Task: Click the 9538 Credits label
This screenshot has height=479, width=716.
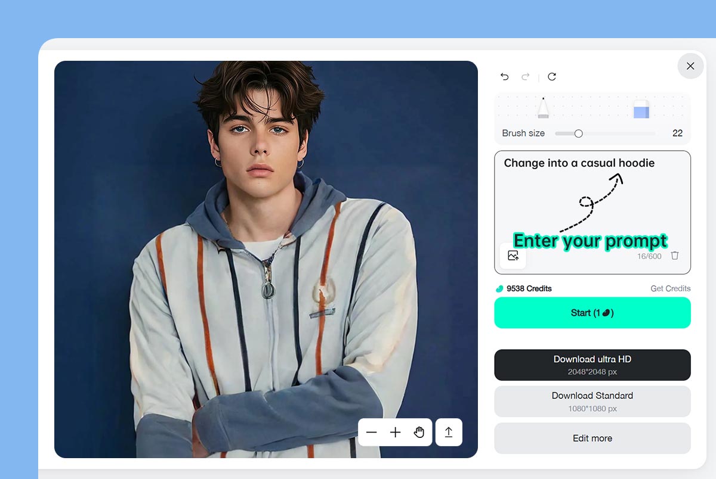Action: [529, 288]
